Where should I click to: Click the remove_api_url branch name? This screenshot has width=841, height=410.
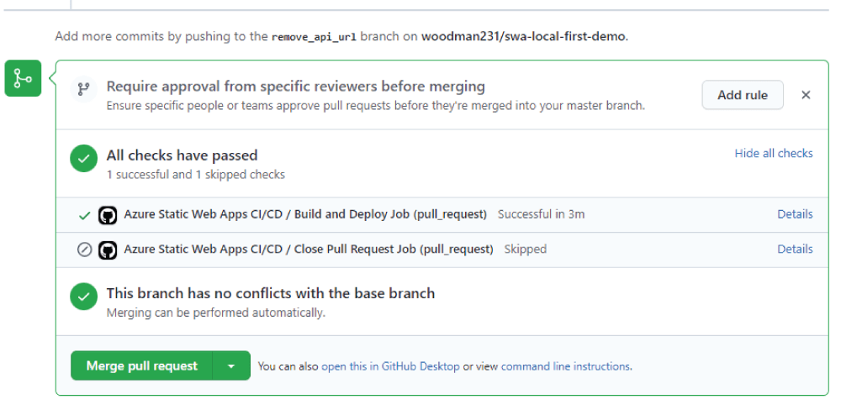click(x=314, y=37)
